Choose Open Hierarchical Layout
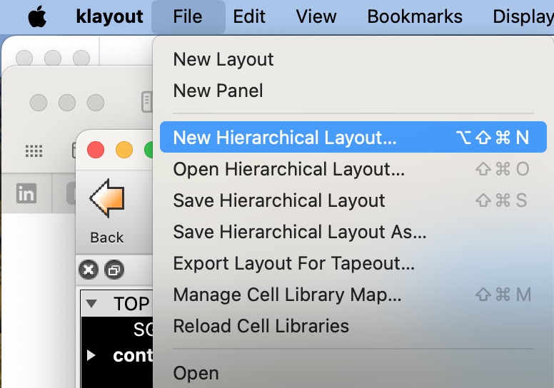The height and width of the screenshot is (388, 554). point(288,169)
